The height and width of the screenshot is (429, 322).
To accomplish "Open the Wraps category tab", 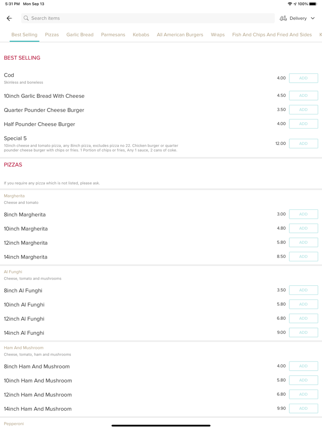I will click(x=218, y=34).
